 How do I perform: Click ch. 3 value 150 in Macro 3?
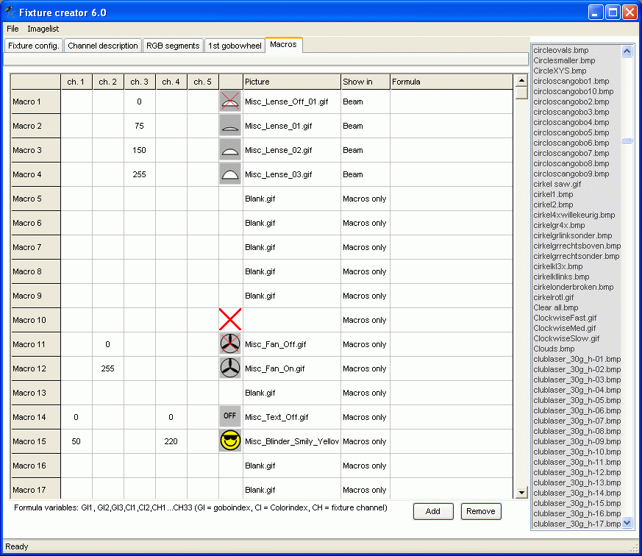click(139, 150)
